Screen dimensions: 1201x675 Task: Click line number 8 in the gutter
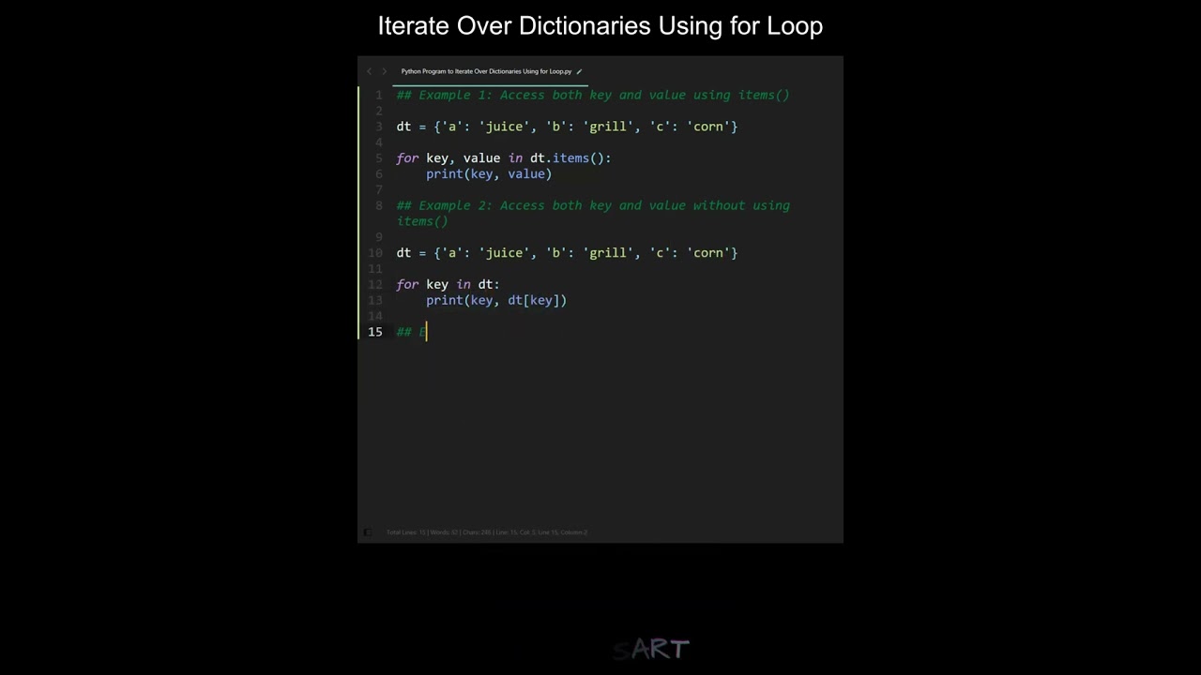[x=379, y=205]
